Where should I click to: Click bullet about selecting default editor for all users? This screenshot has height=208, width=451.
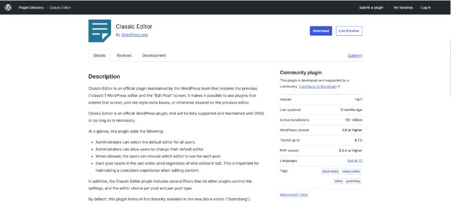pos(146,142)
